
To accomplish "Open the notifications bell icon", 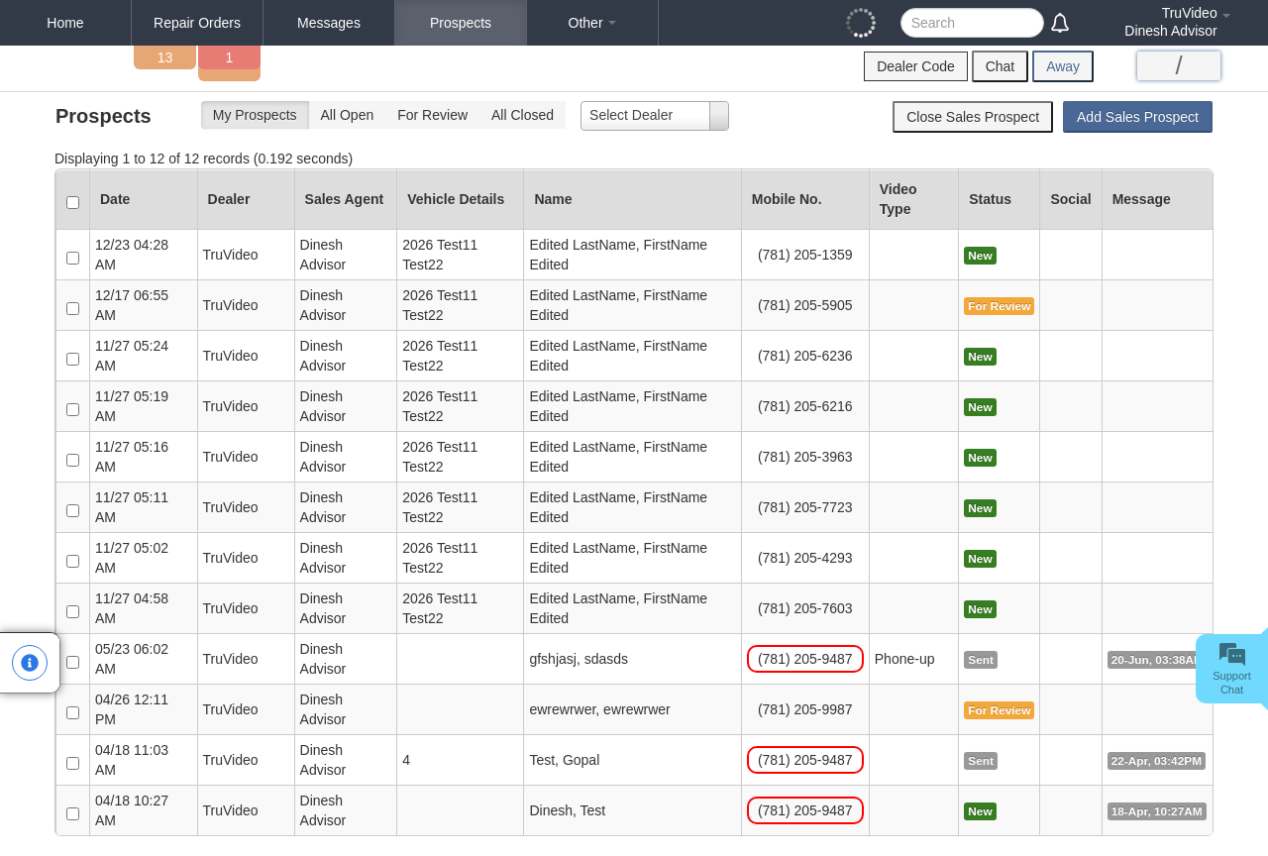I will [x=1060, y=23].
